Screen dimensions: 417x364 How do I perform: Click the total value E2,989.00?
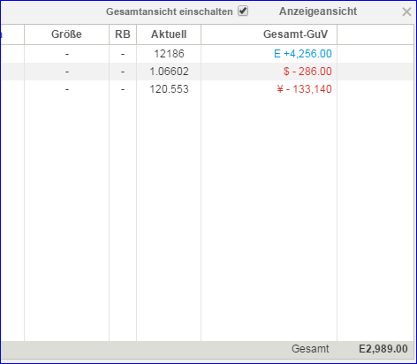(383, 349)
